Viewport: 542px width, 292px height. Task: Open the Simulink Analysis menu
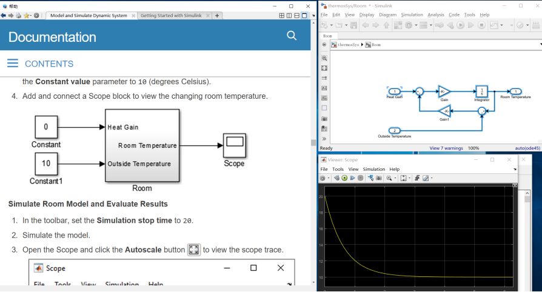click(436, 15)
